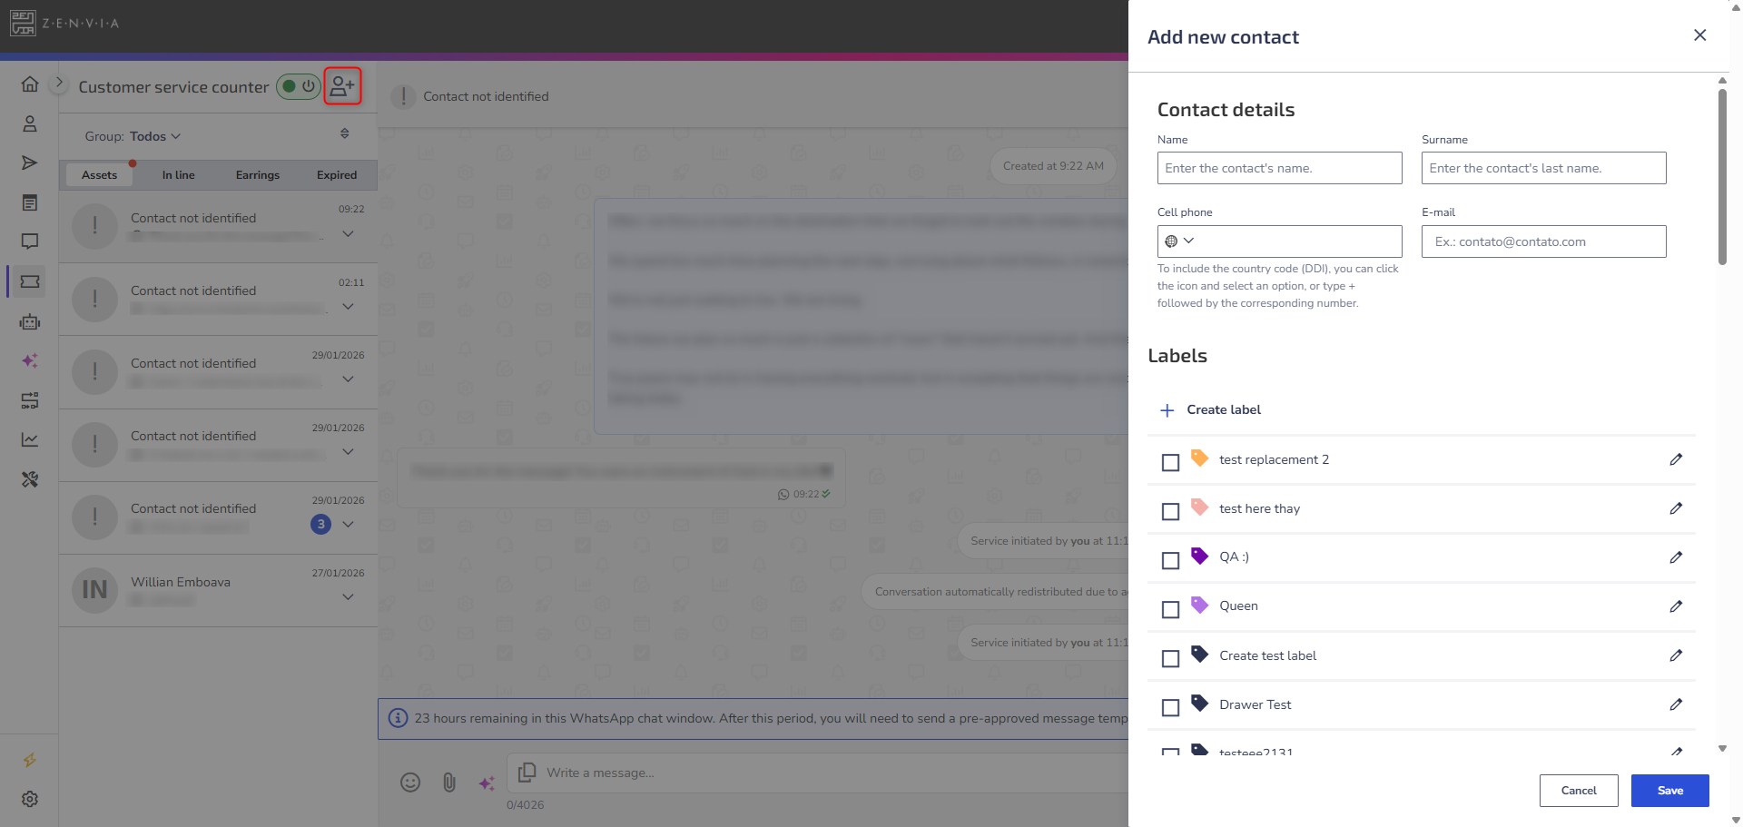The width and height of the screenshot is (1743, 827).
Task: Click the Surname input field
Action: (1544, 168)
